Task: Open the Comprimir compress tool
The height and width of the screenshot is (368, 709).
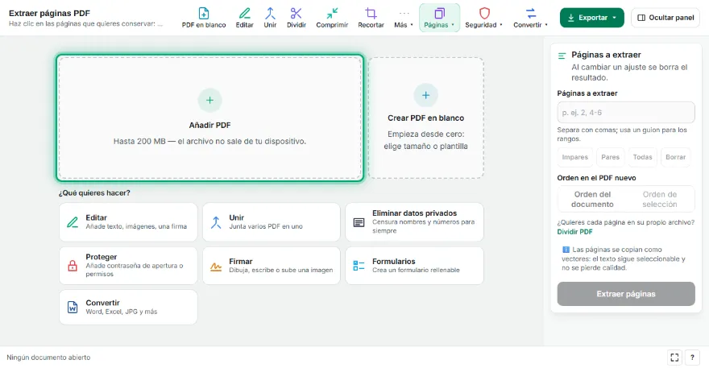Action: (332, 18)
